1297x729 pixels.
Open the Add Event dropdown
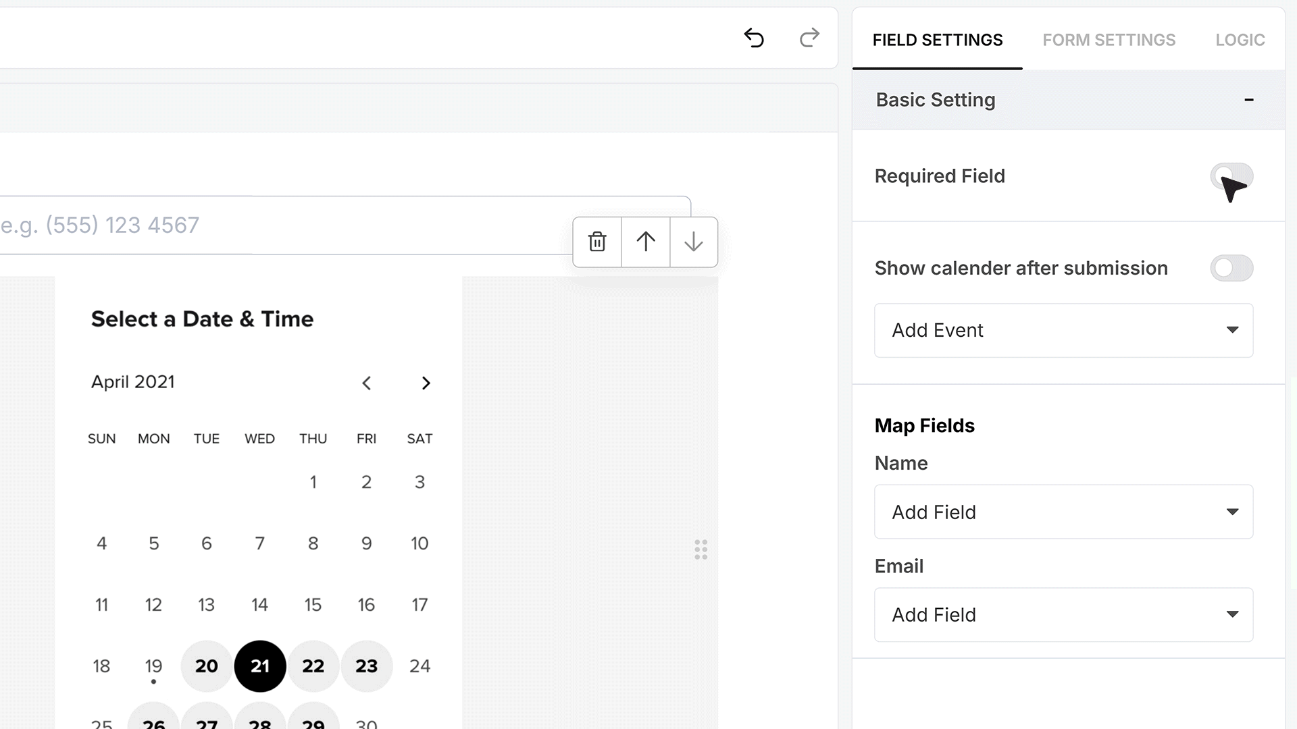pyautogui.click(x=1064, y=330)
